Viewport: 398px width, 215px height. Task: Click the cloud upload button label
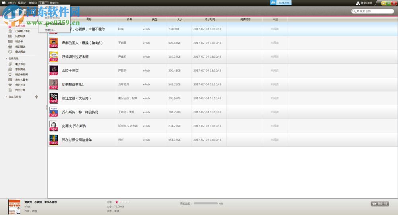284,2
